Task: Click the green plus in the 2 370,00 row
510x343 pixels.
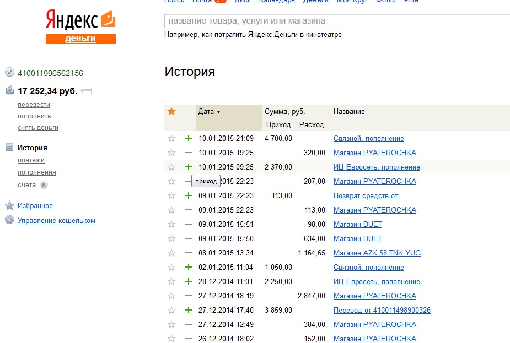Action: tap(189, 167)
